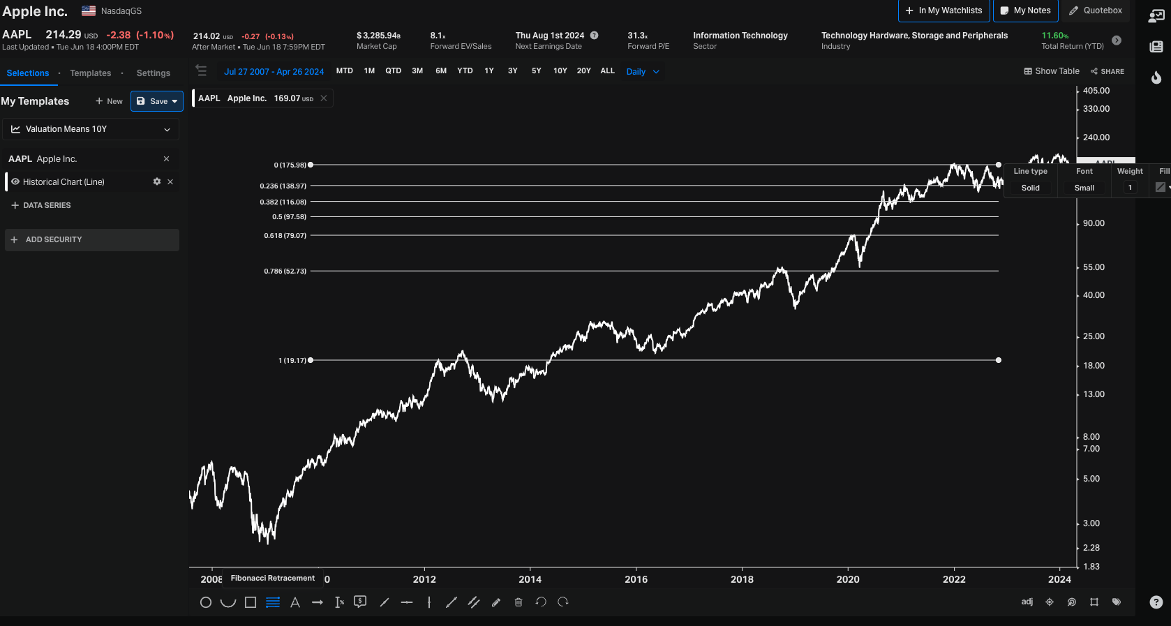The width and height of the screenshot is (1171, 626).
Task: Remove the Historical Chart (Line) series
Action: tap(170, 181)
